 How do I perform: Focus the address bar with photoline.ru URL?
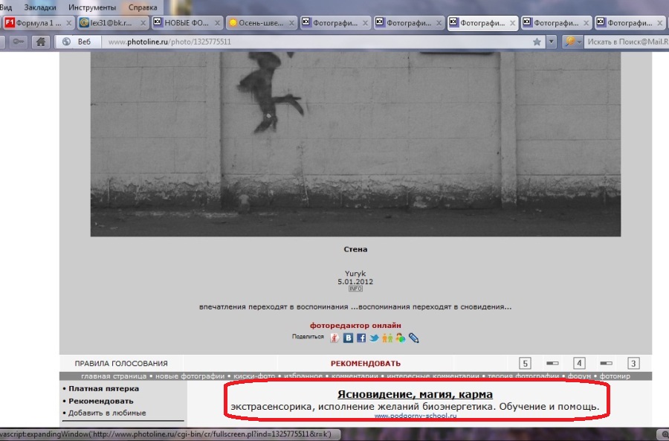316,42
